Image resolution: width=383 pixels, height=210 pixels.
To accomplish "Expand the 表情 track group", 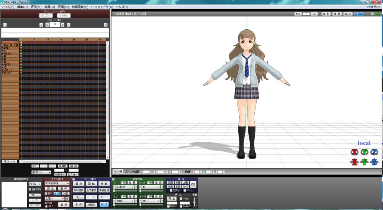I will 3,48.
